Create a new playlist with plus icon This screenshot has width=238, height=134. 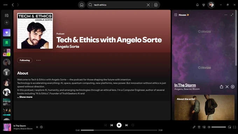click(x=7, y=22)
